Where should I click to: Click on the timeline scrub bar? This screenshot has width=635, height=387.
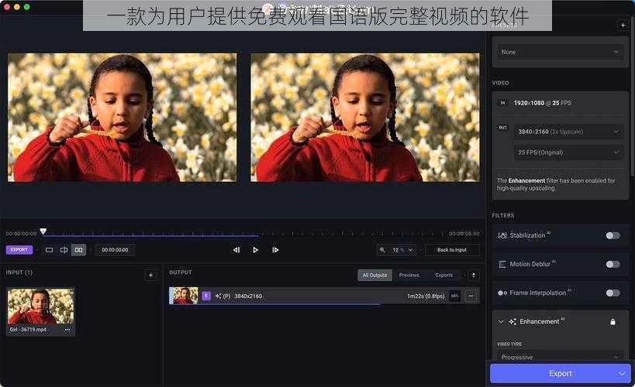(x=243, y=234)
